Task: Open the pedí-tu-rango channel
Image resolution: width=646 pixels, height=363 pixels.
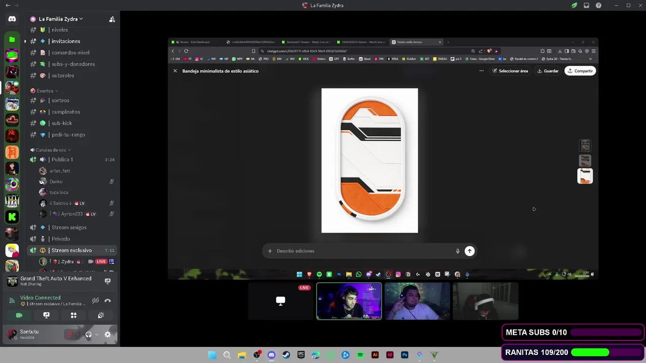Action: pos(72,135)
